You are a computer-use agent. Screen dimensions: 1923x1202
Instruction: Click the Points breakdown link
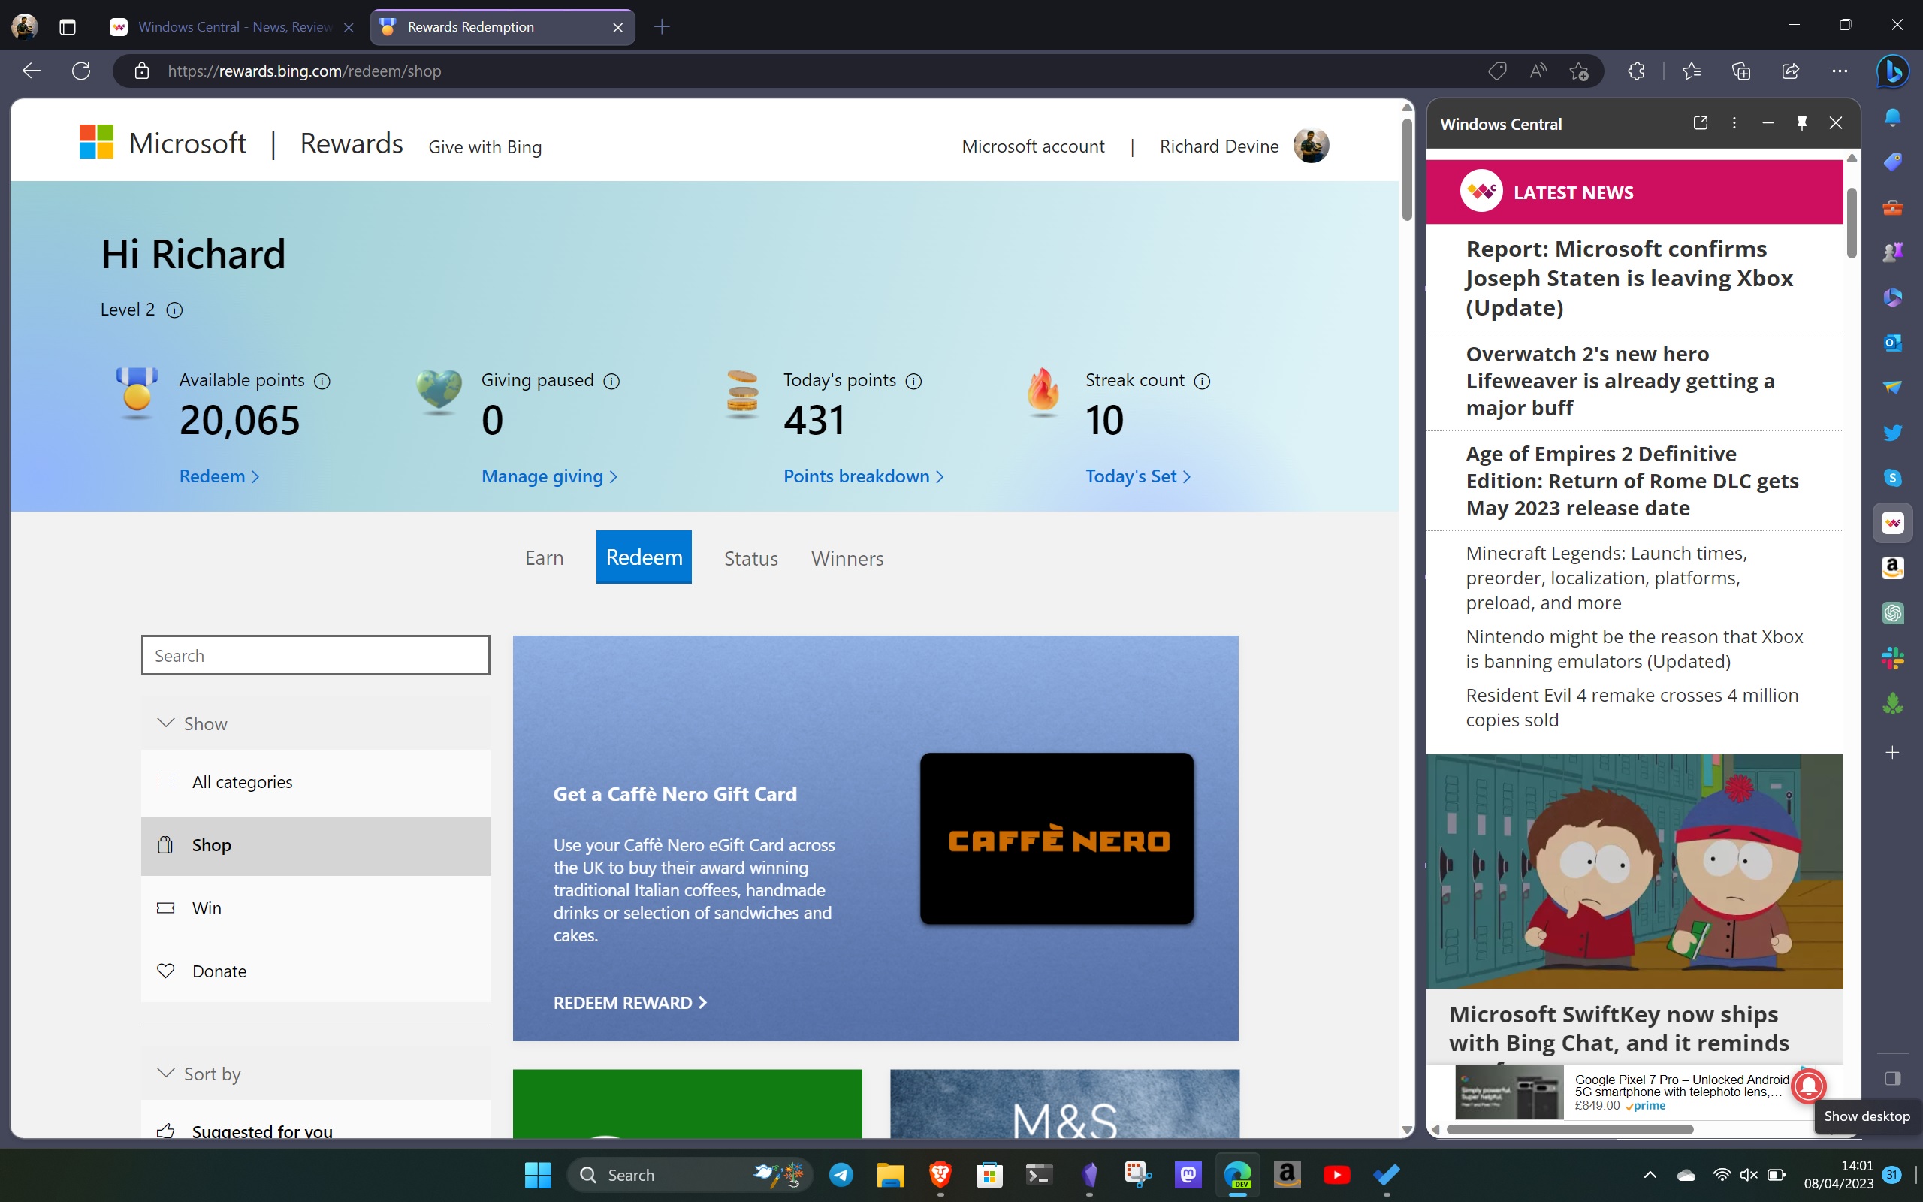coord(862,475)
